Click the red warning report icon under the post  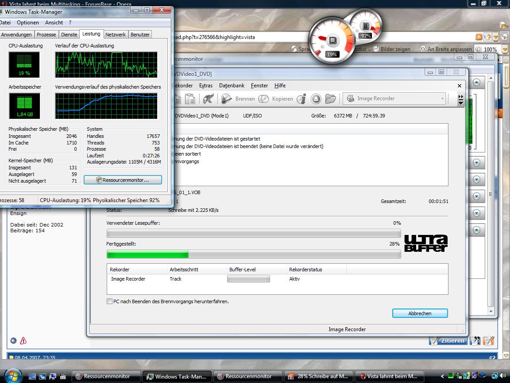[x=23, y=340]
